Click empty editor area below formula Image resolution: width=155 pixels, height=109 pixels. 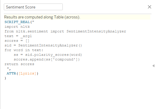point(77,94)
